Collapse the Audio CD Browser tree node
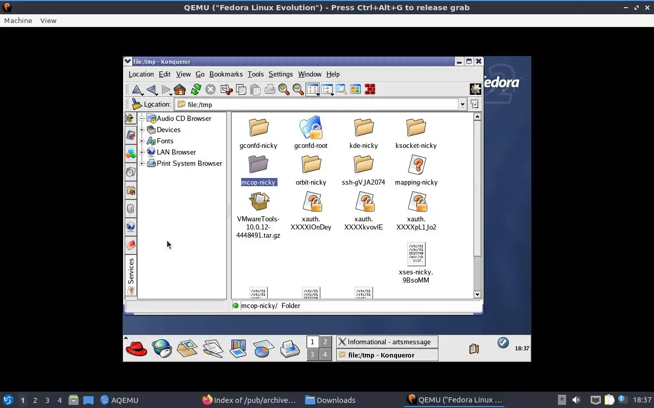 [142, 118]
